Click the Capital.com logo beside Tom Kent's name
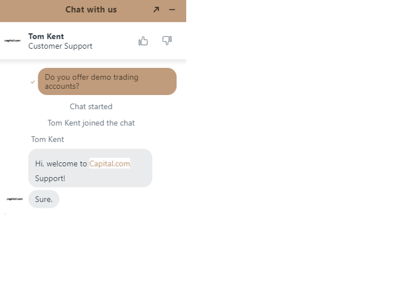The image size is (407, 293). point(12,41)
